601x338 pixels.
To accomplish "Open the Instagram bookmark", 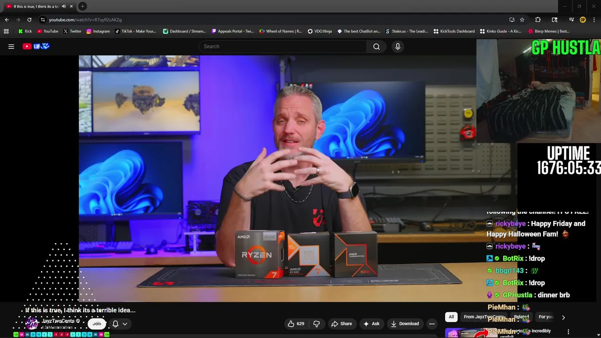I will [98, 31].
